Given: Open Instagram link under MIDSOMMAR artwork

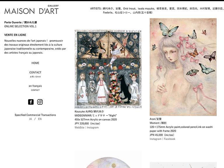Looking at the screenshot, I should [x=93, y=127].
